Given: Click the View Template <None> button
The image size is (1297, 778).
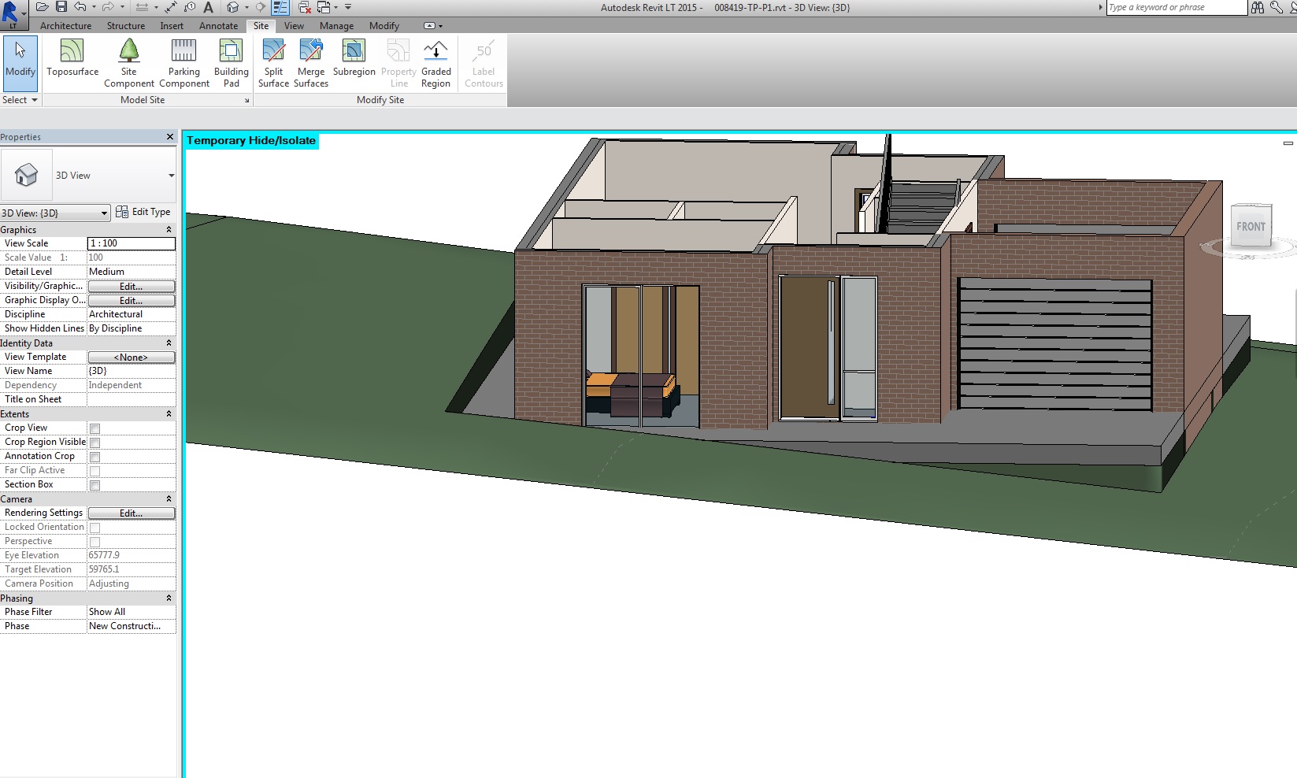Looking at the screenshot, I should point(132,358).
